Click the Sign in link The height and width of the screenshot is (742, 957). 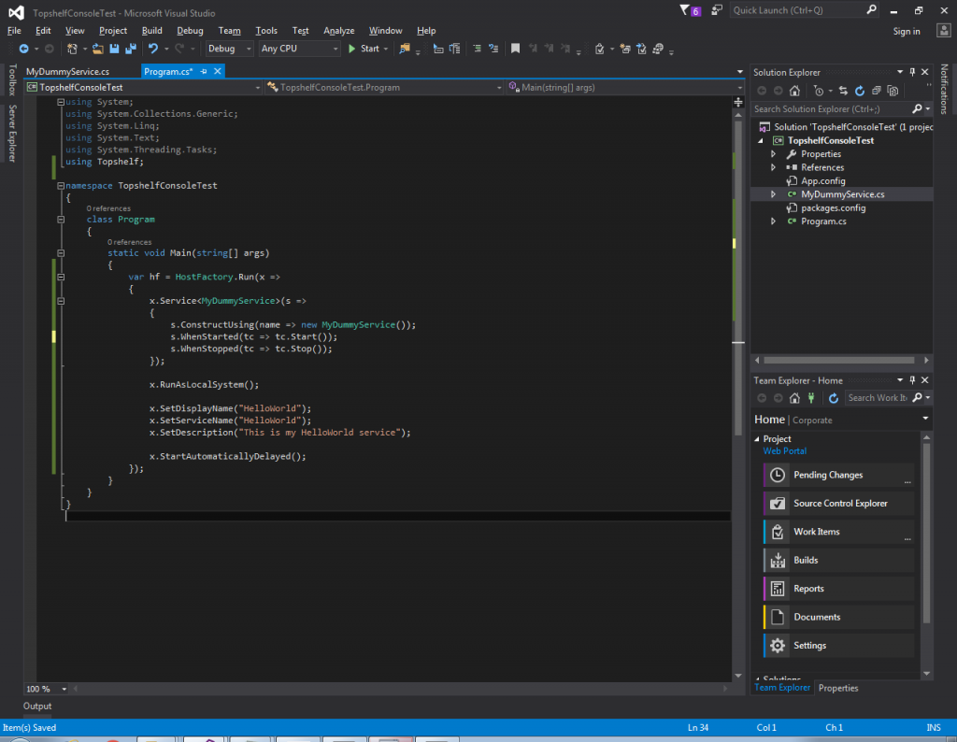point(907,32)
